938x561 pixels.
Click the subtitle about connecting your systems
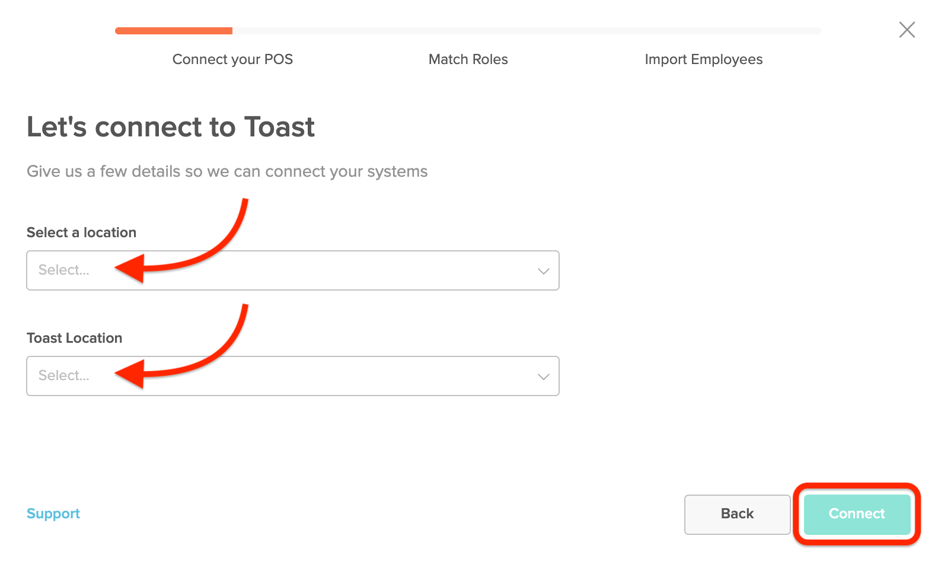tap(226, 171)
